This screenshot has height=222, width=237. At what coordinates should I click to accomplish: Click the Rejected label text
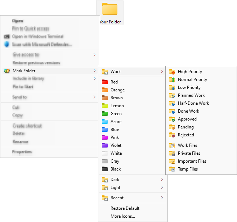point(186,135)
